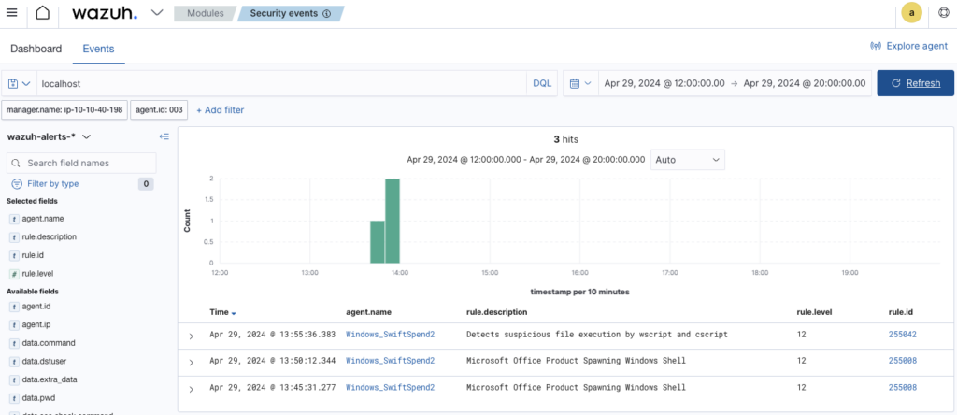Select the rule.id selected field

(x=33, y=255)
